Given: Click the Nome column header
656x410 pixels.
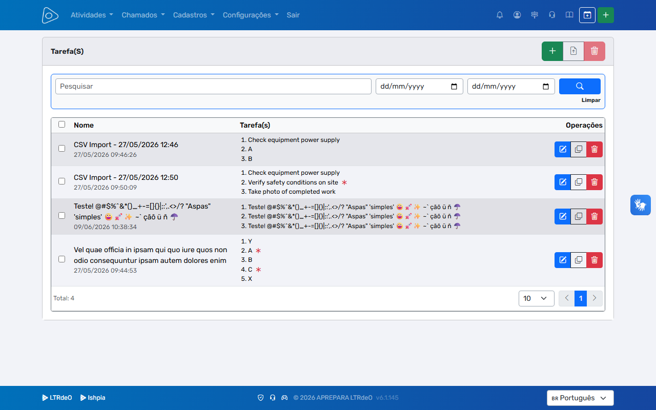Looking at the screenshot, I should (x=84, y=125).
